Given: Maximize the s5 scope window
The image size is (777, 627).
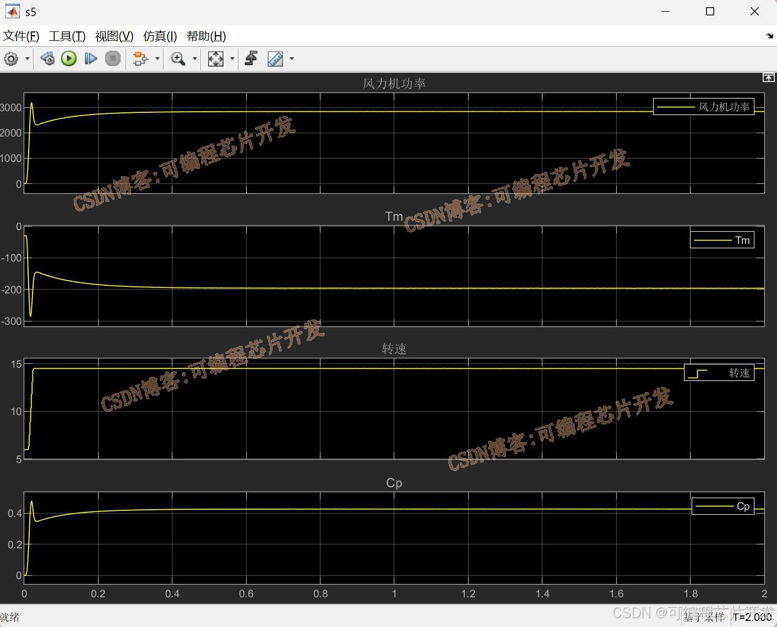Looking at the screenshot, I should 710,12.
